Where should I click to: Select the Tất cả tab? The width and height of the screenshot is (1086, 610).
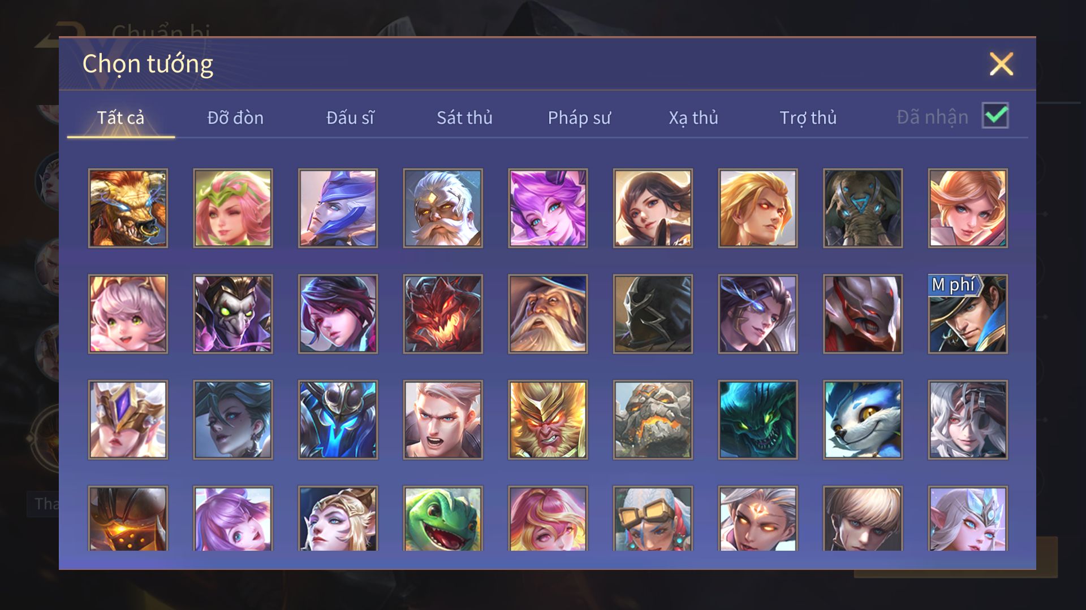point(120,117)
